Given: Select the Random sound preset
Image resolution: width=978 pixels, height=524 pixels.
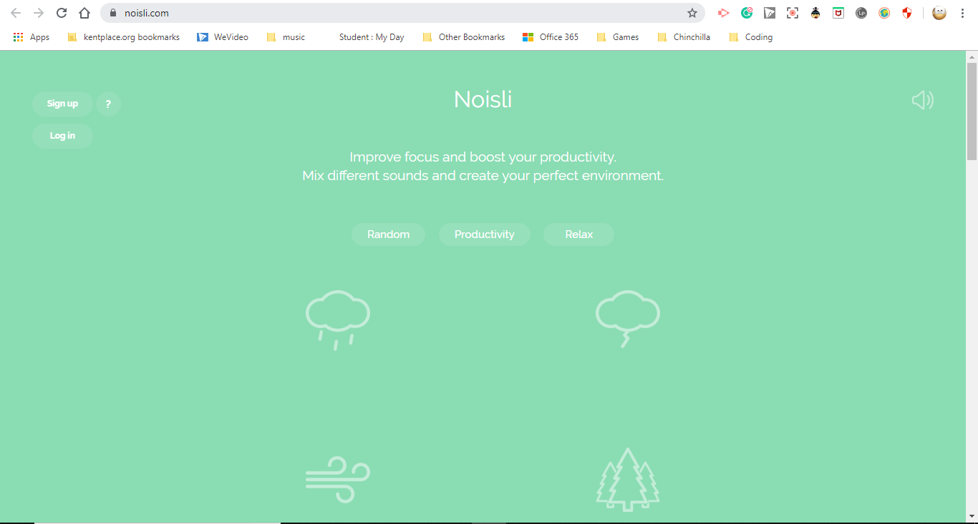Looking at the screenshot, I should (x=388, y=234).
